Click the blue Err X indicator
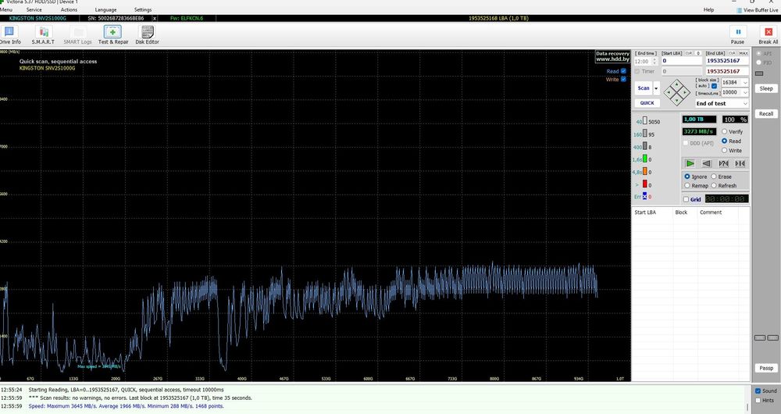 pyautogui.click(x=644, y=196)
